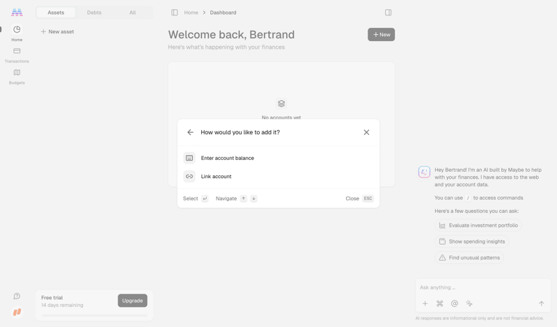Add a New asset
The width and height of the screenshot is (557, 327).
[57, 31]
